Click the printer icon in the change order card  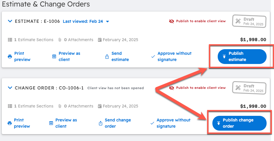pyautogui.click(x=10, y=123)
